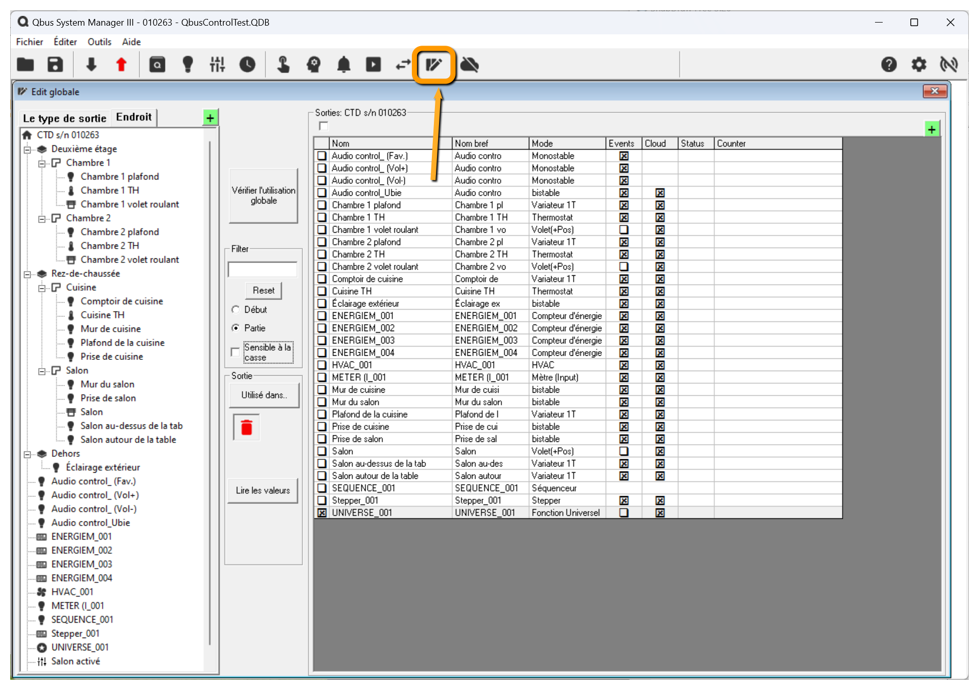Click the red trash delete icon
The image size is (979, 690).
coord(246,427)
